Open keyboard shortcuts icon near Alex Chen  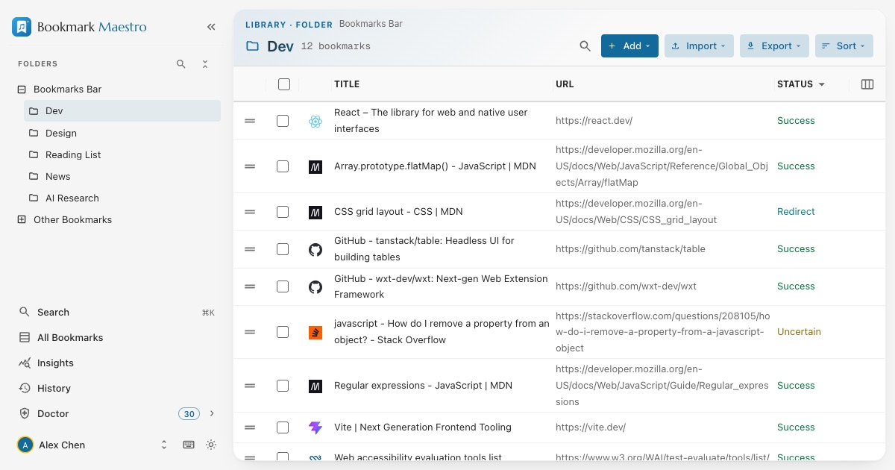tap(189, 445)
